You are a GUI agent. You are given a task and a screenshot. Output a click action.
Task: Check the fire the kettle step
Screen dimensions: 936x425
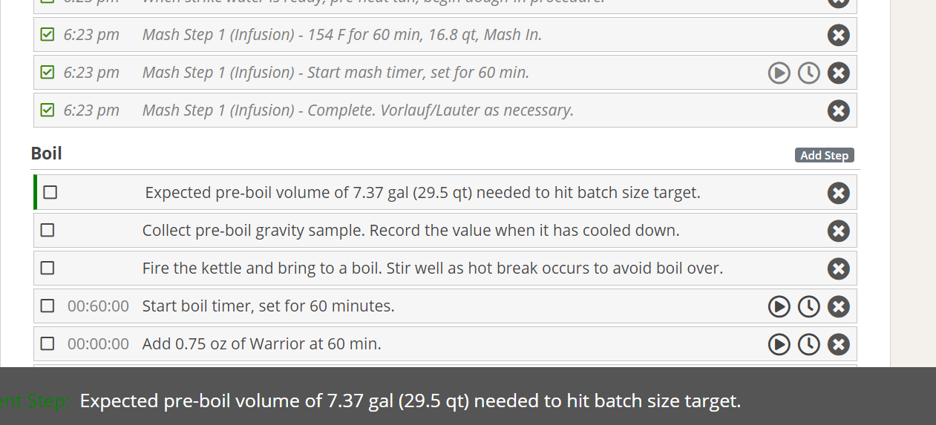coord(48,268)
